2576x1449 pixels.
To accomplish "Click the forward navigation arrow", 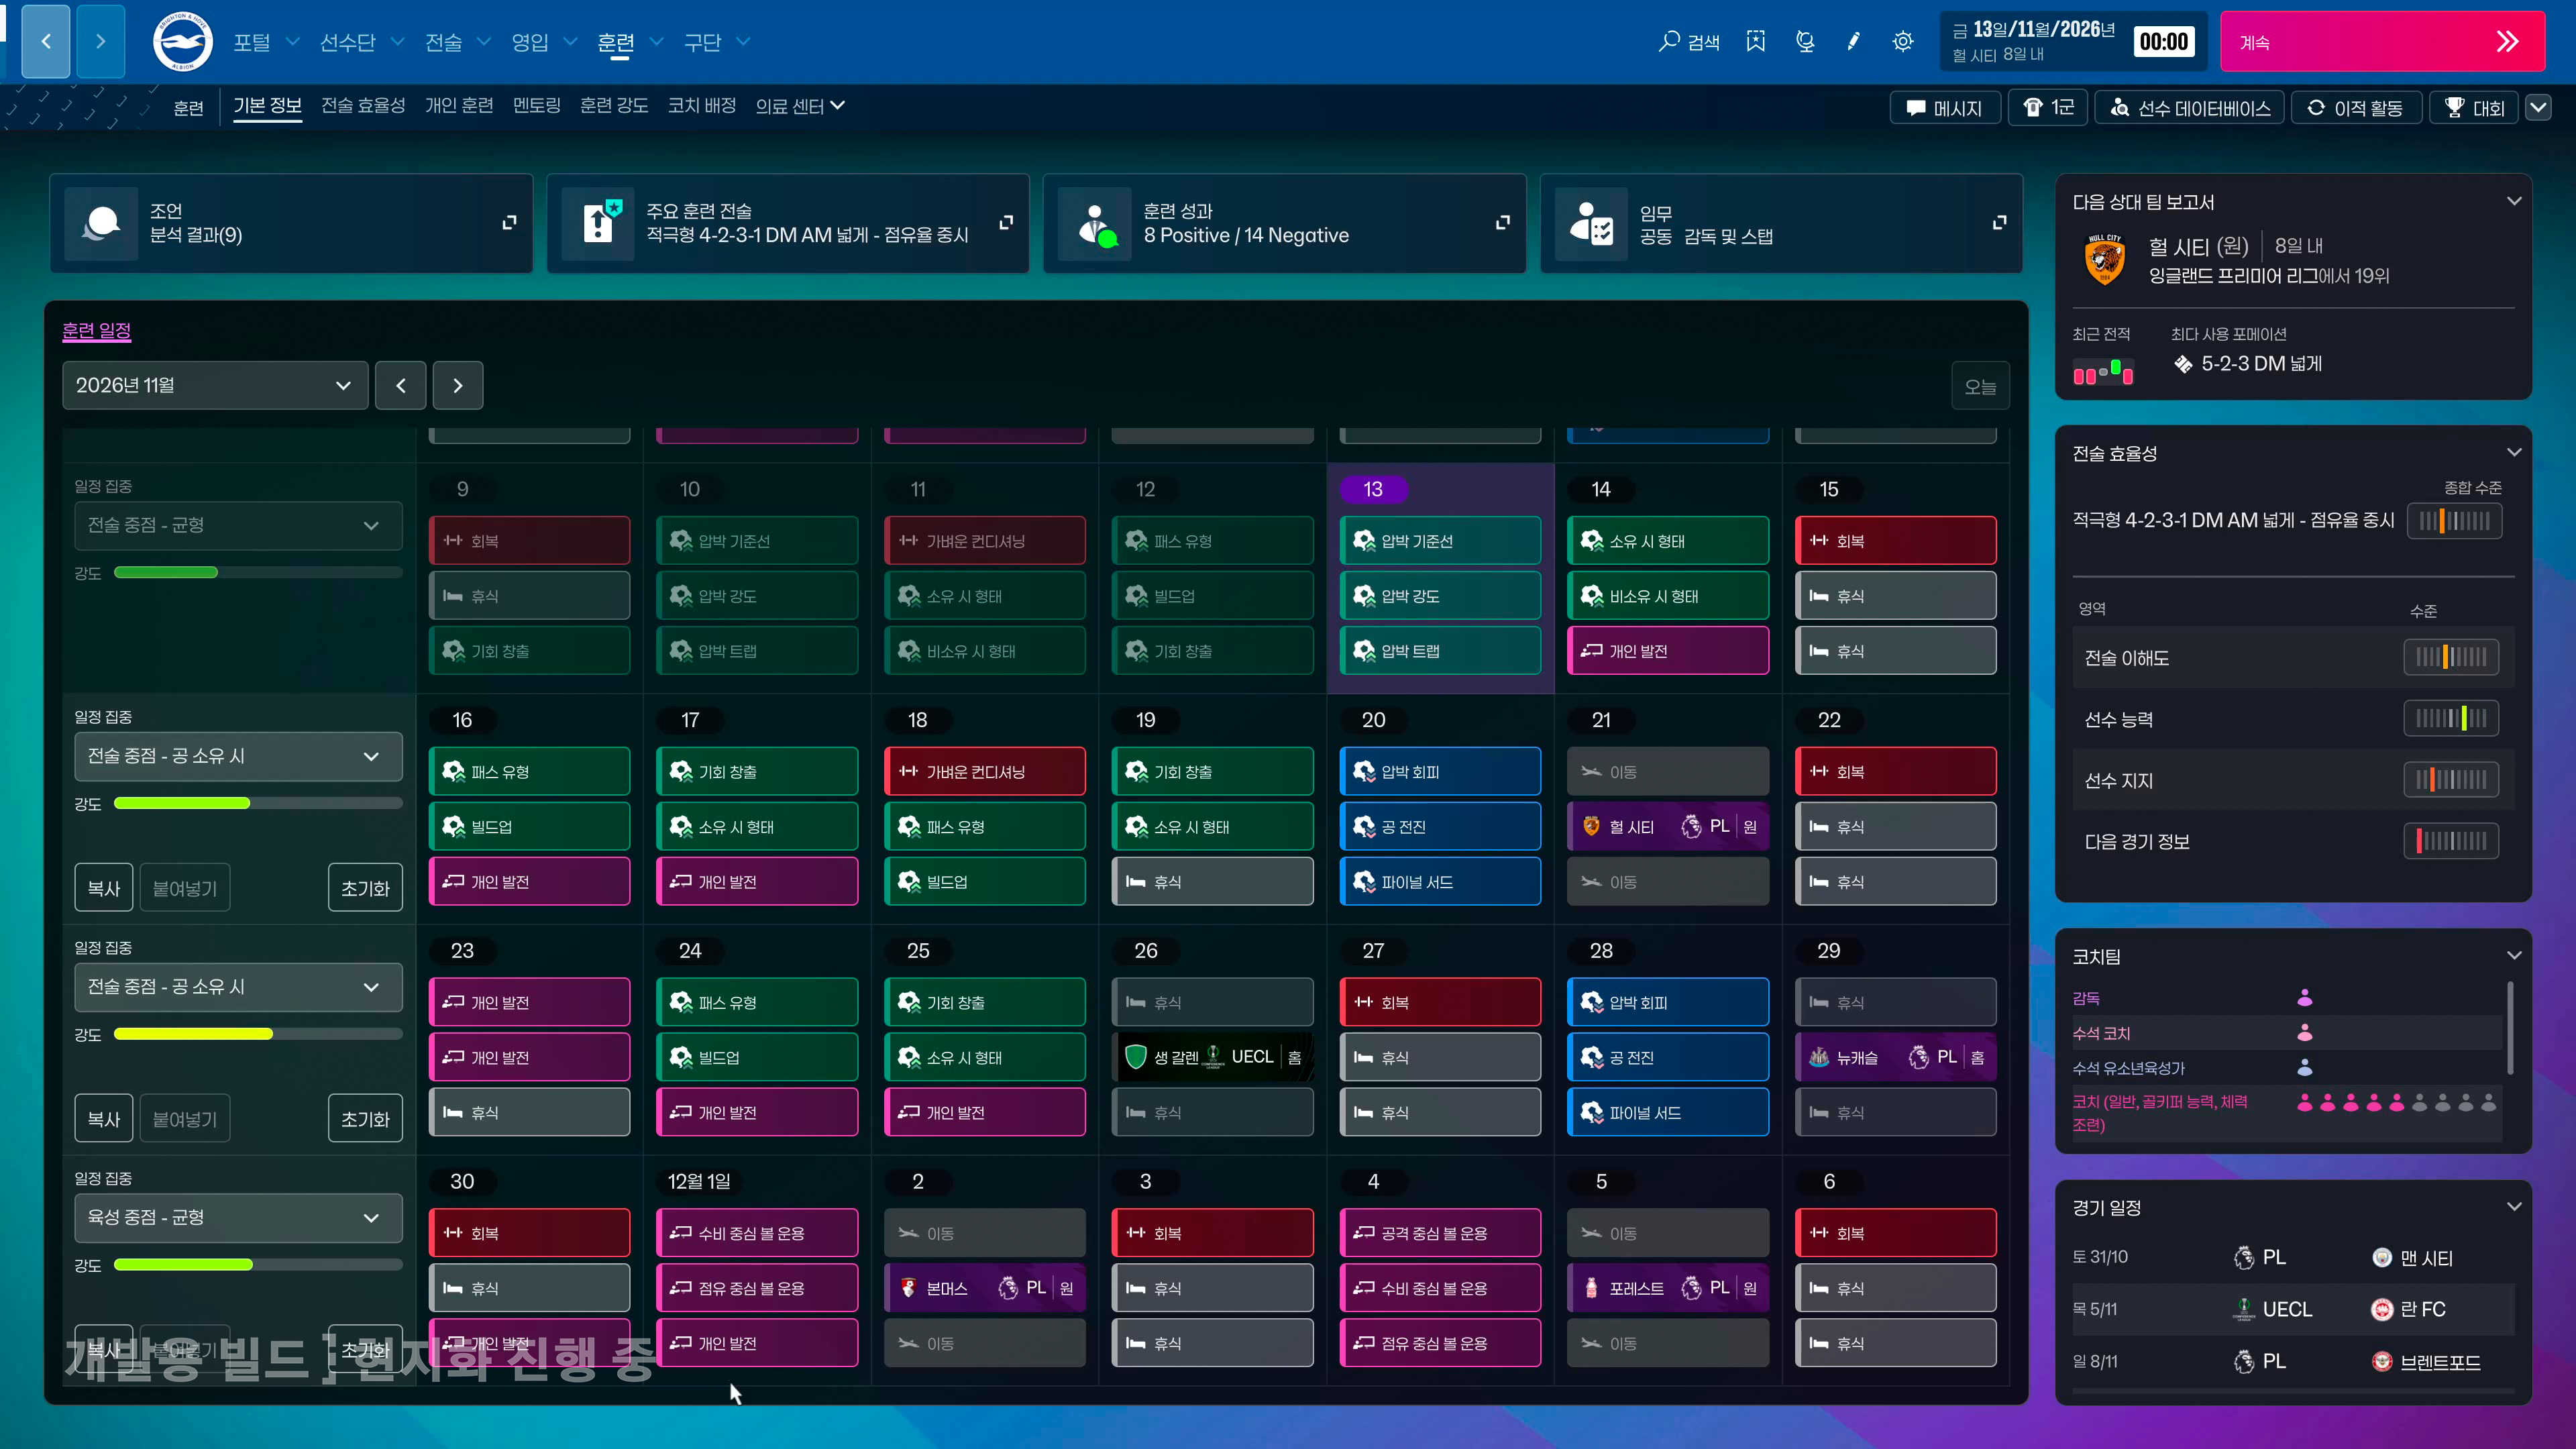I will click(x=100, y=41).
